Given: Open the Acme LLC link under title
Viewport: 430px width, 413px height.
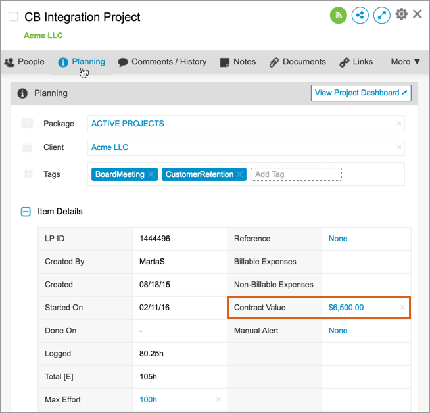Looking at the screenshot, I should coord(43,36).
